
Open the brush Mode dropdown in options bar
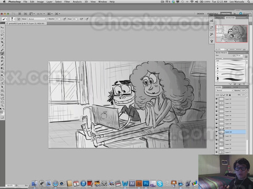[37, 19]
